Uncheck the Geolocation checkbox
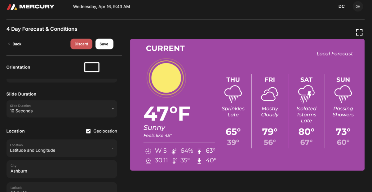The image size is (372, 192). [88, 131]
